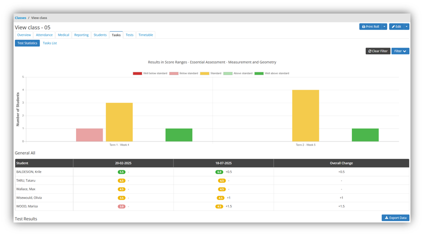This screenshot has width=424, height=236.
Task: Click Clear Filter button
Action: pyautogui.click(x=378, y=51)
